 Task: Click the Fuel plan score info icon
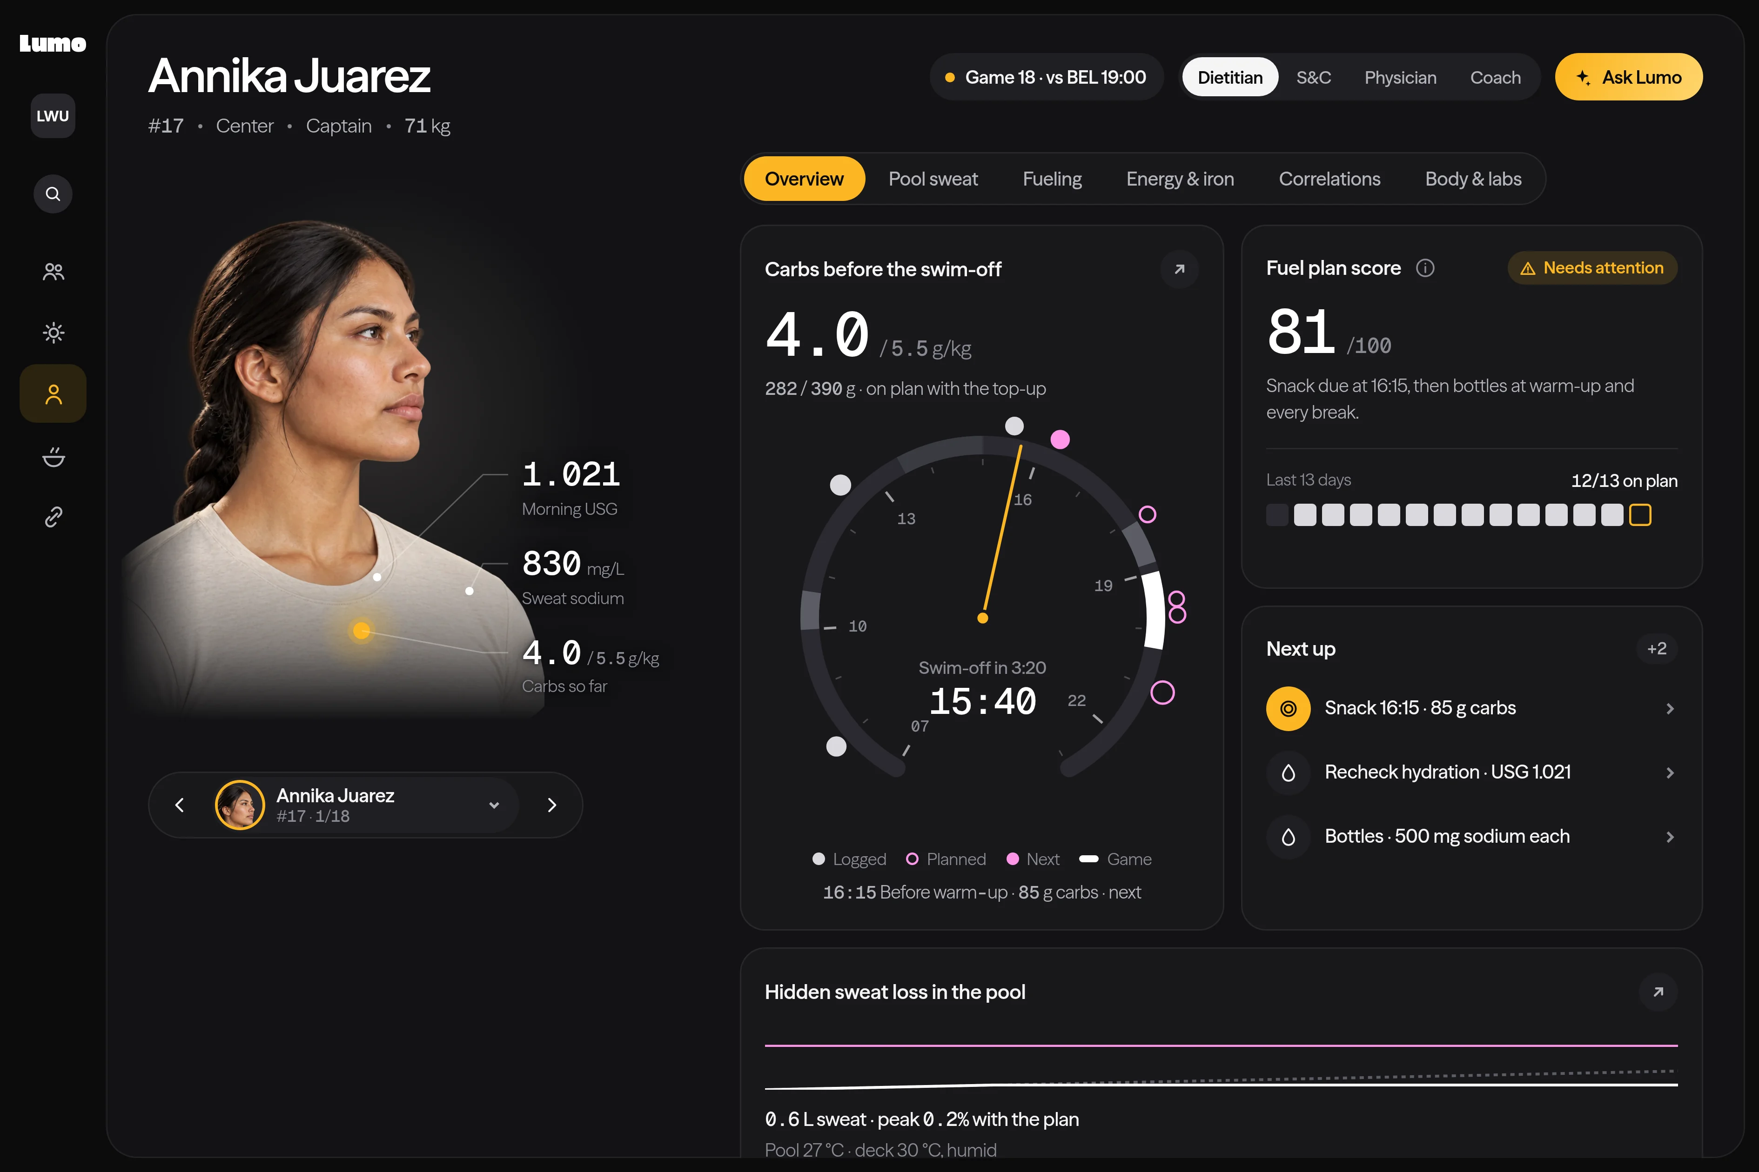1425,267
